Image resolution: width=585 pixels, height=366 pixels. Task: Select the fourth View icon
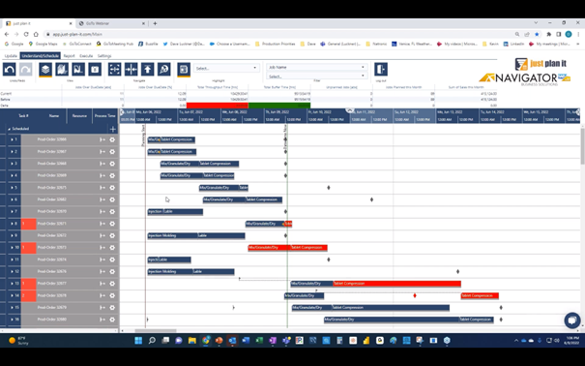coord(95,70)
